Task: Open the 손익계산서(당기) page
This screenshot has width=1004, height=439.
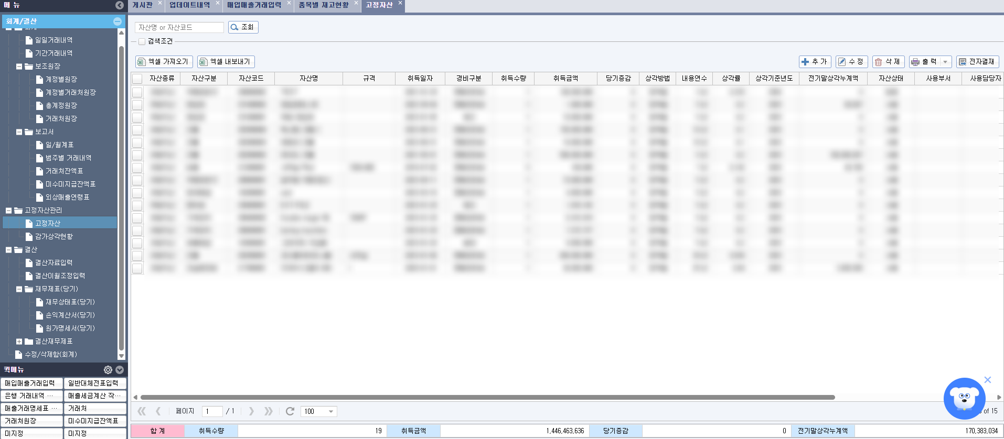Action: [x=70, y=315]
